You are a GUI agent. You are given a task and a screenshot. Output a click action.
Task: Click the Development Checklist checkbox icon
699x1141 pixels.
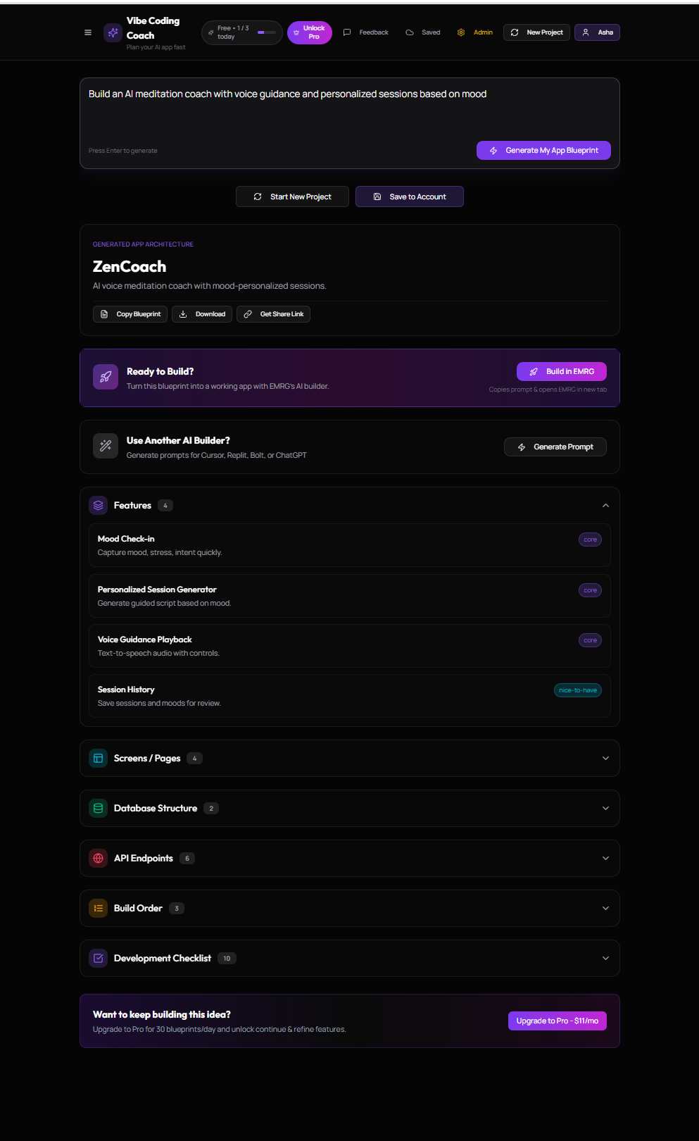[99, 959]
